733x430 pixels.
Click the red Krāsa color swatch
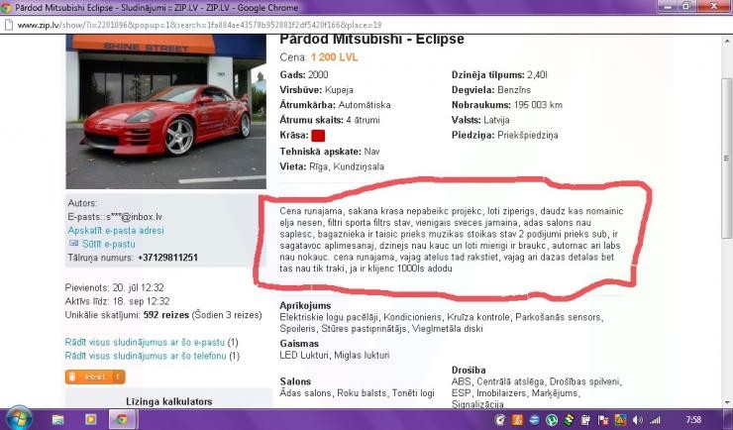point(318,135)
